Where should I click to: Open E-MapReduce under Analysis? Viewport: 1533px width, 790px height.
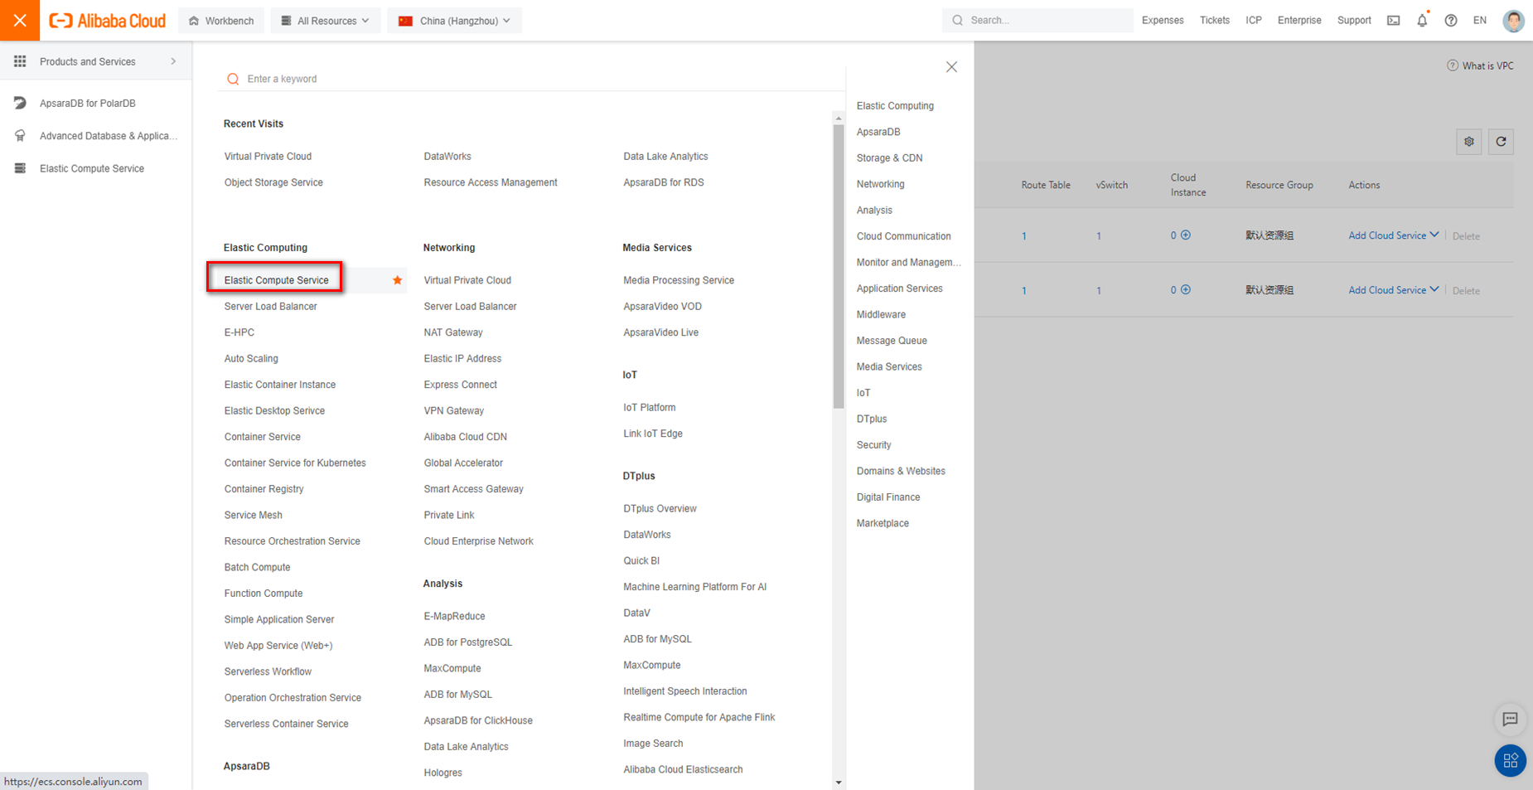[x=454, y=617]
